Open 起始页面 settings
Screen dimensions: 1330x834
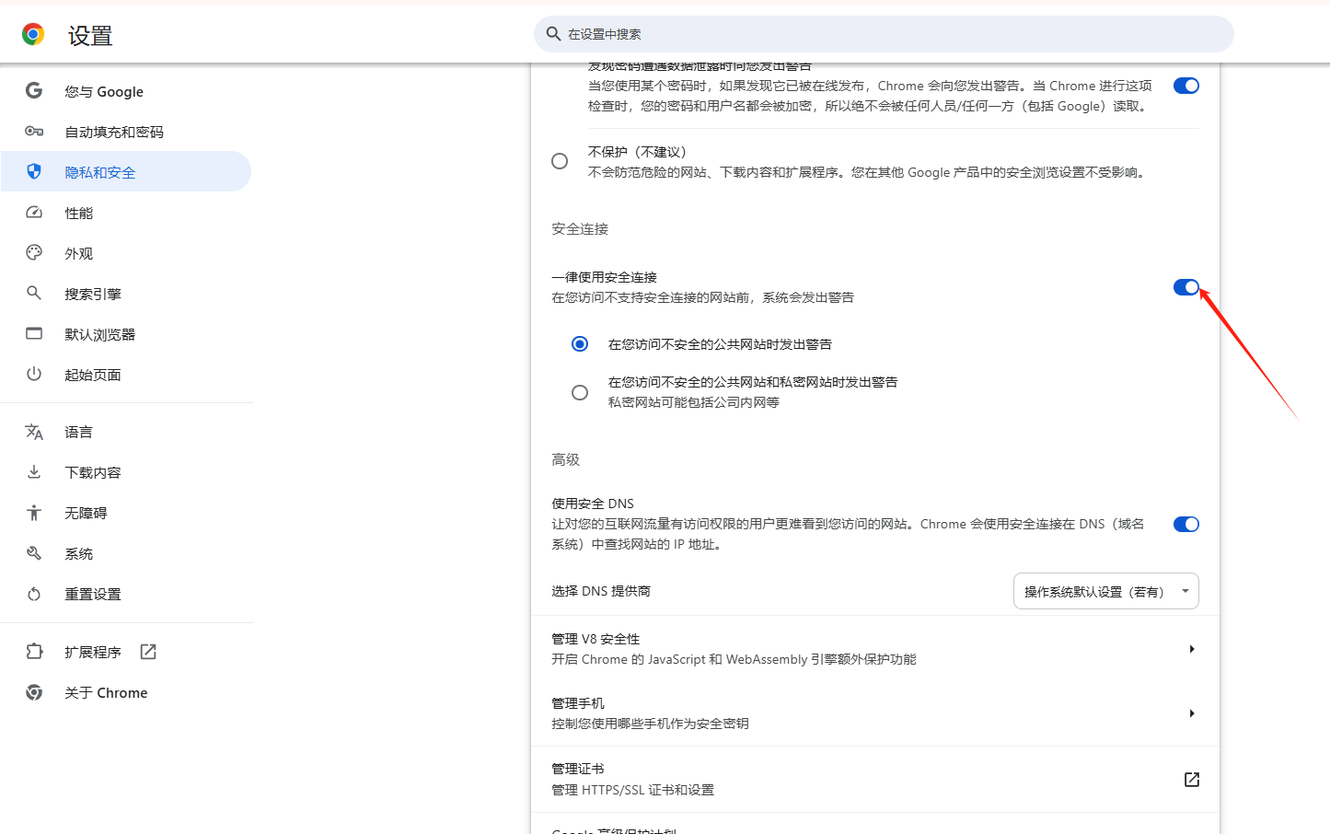point(126,375)
